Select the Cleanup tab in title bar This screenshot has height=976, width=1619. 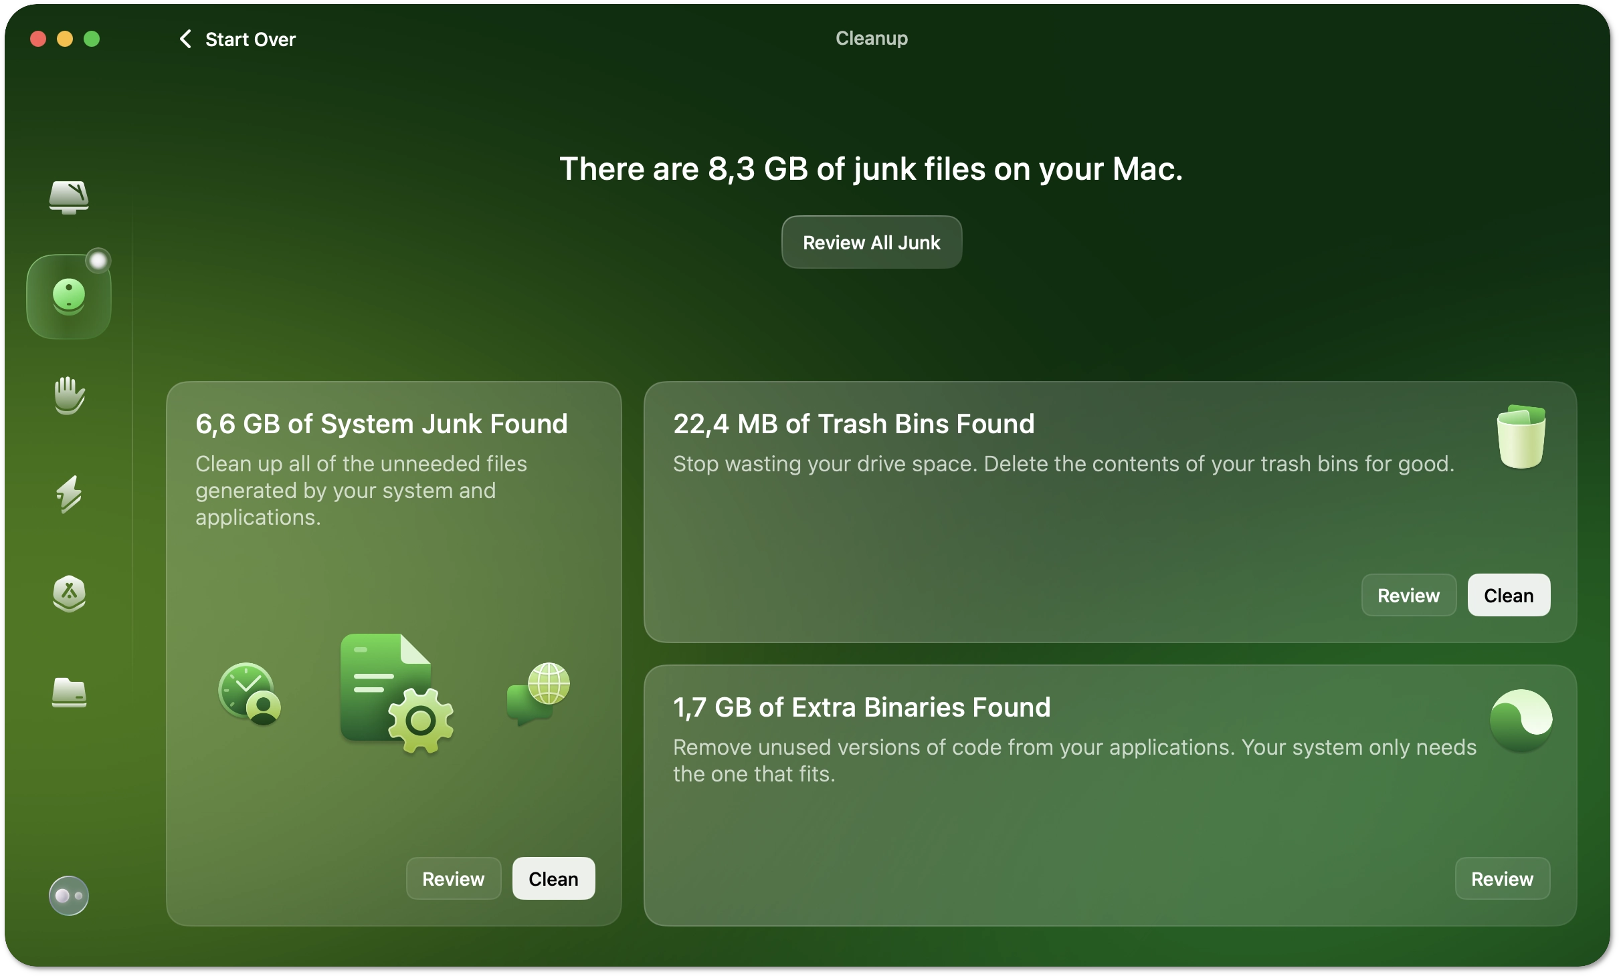[x=871, y=38]
